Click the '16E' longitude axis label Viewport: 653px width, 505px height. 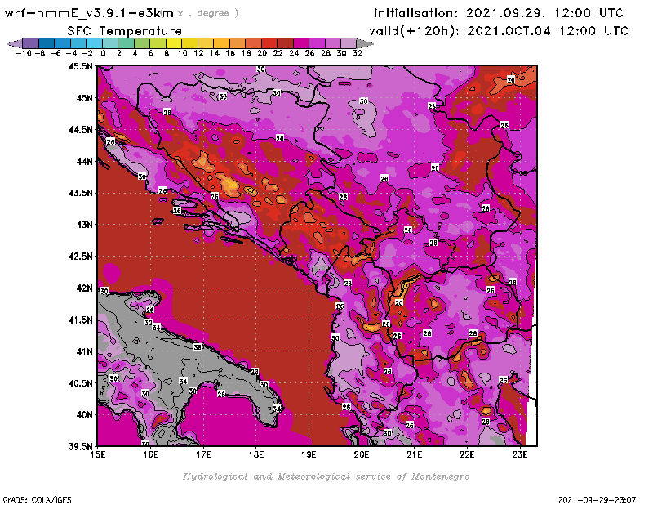click(x=151, y=454)
